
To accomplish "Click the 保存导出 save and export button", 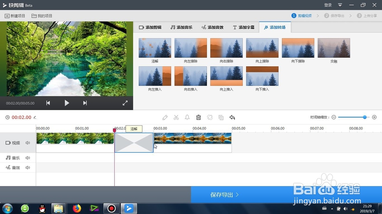I will (x=224, y=195).
